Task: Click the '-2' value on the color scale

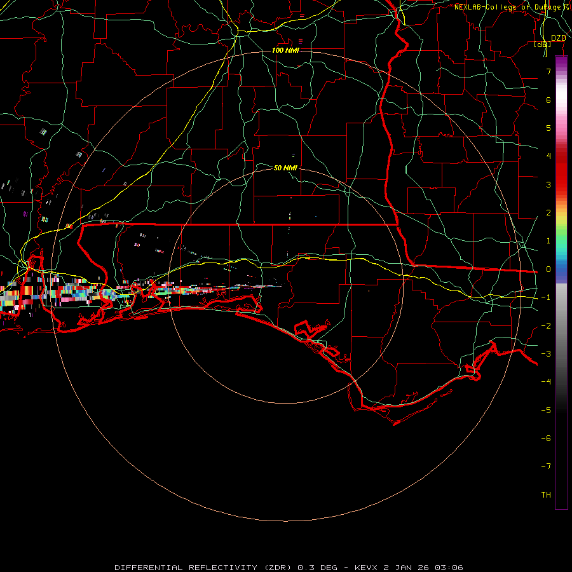Action: pos(546,326)
